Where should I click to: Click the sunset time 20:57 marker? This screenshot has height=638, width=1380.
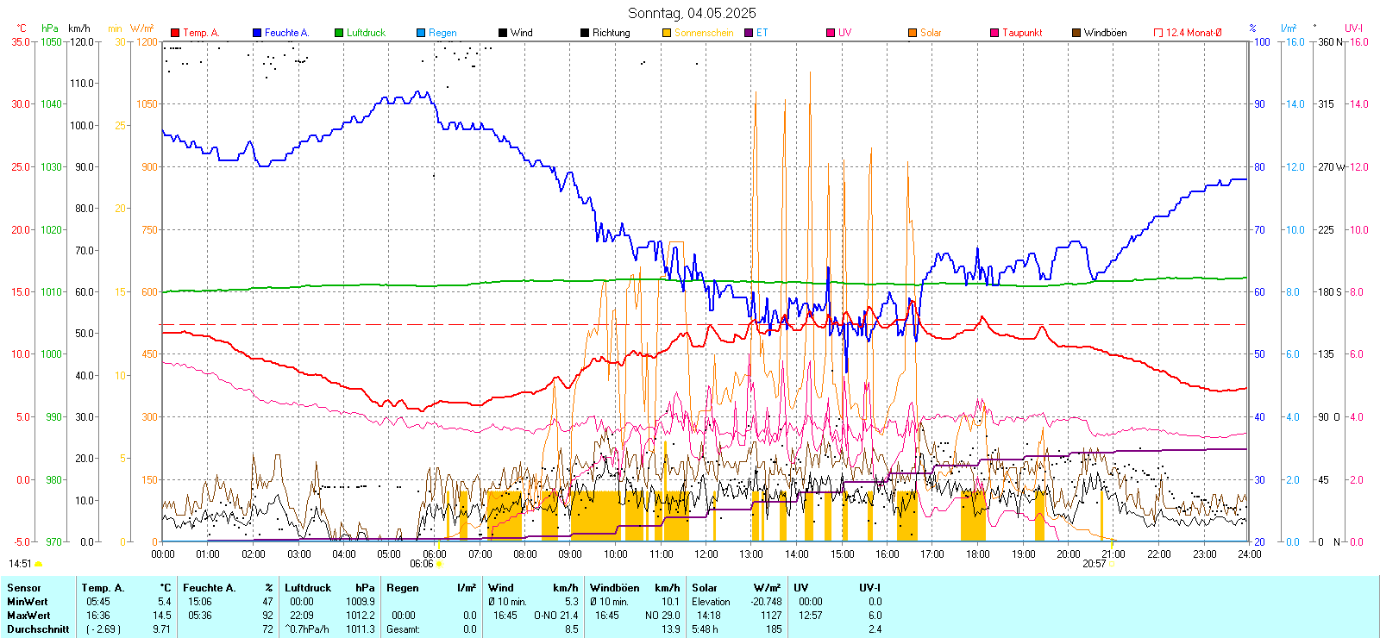point(1094,564)
